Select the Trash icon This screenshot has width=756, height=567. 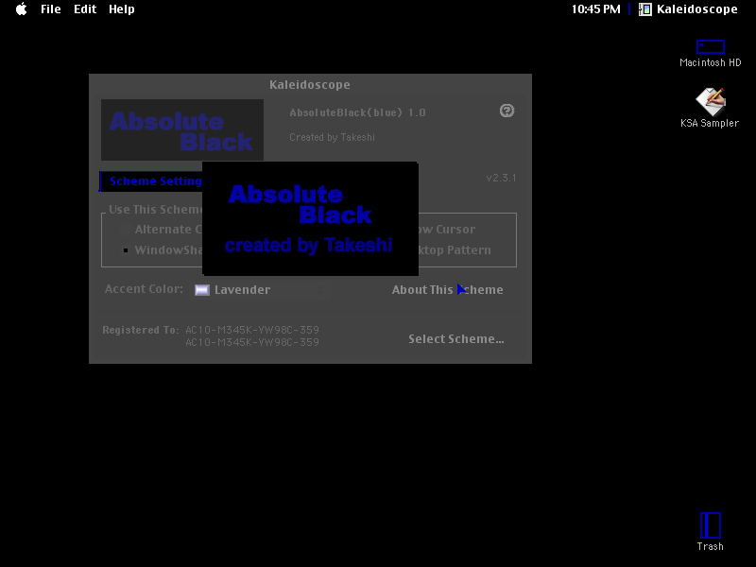pos(711,525)
